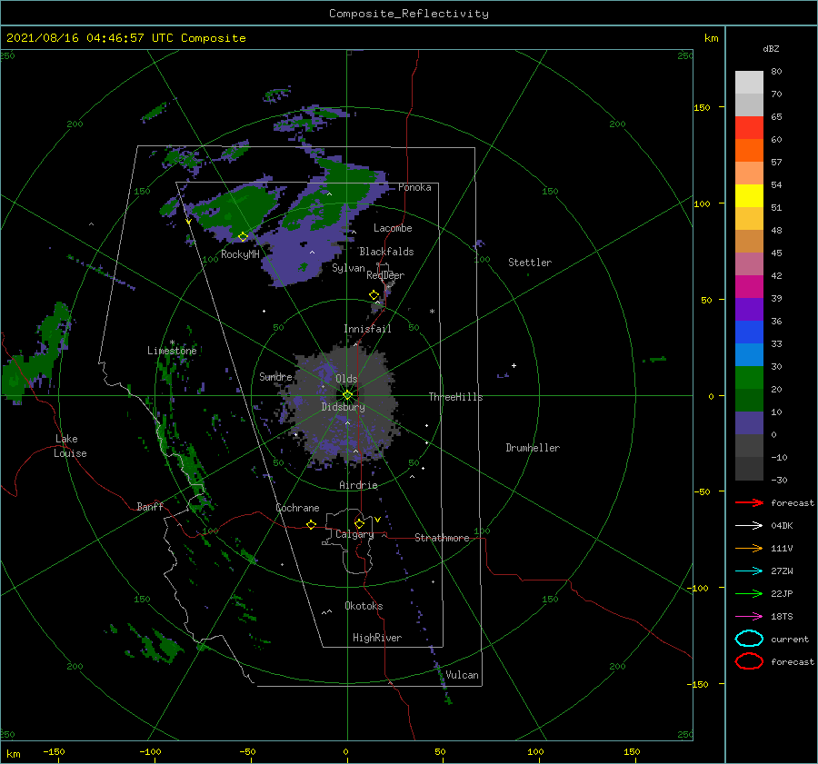Click the Sylvan label

[x=348, y=268]
